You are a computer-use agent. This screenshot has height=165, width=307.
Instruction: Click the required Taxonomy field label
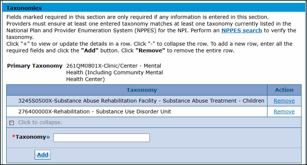[x=30, y=137]
